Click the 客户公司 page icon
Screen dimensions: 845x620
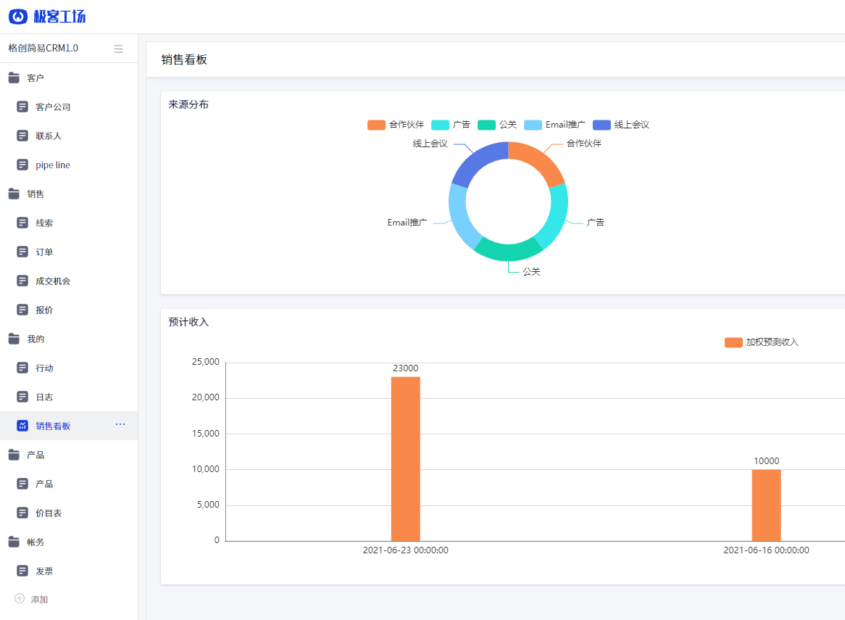click(22, 107)
